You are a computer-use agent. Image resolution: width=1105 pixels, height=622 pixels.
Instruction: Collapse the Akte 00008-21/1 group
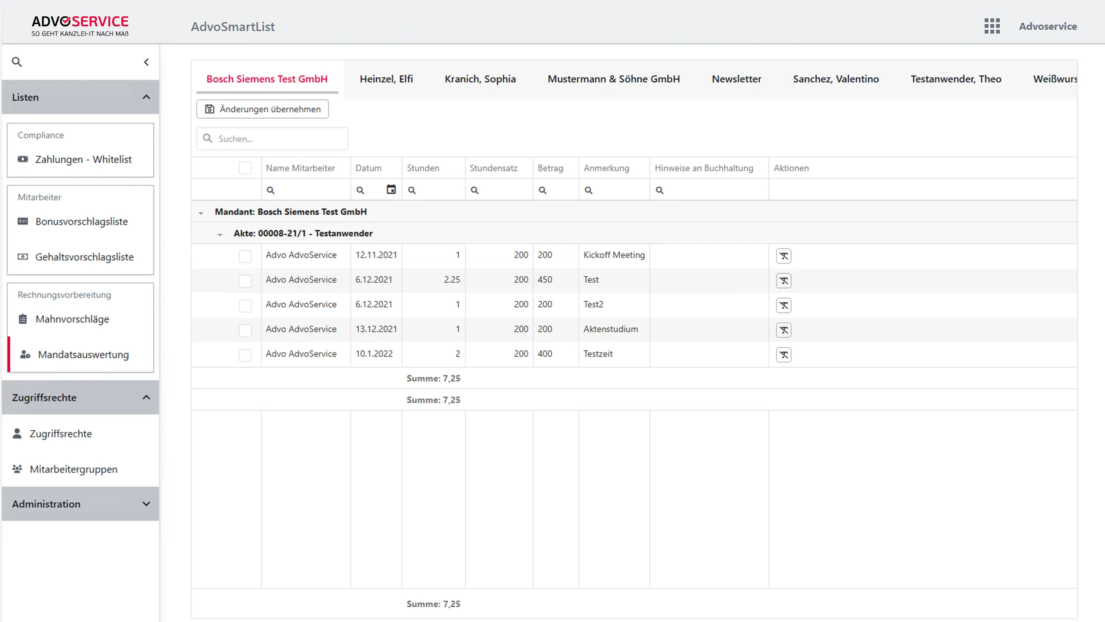pyautogui.click(x=220, y=234)
